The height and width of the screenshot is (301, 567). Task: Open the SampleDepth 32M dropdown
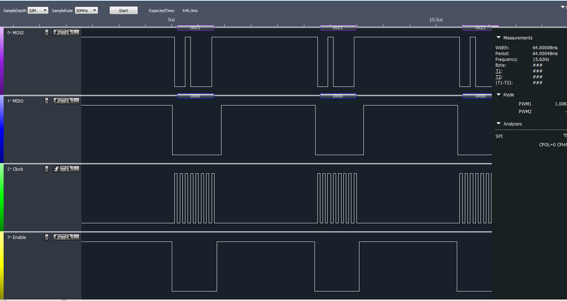click(38, 10)
